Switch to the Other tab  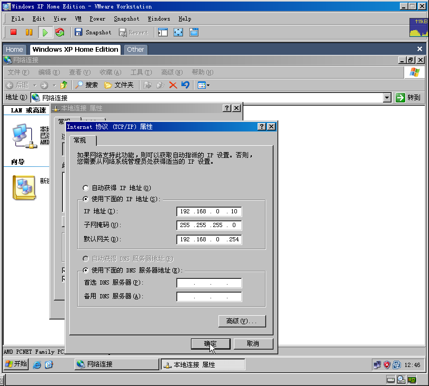click(x=135, y=50)
